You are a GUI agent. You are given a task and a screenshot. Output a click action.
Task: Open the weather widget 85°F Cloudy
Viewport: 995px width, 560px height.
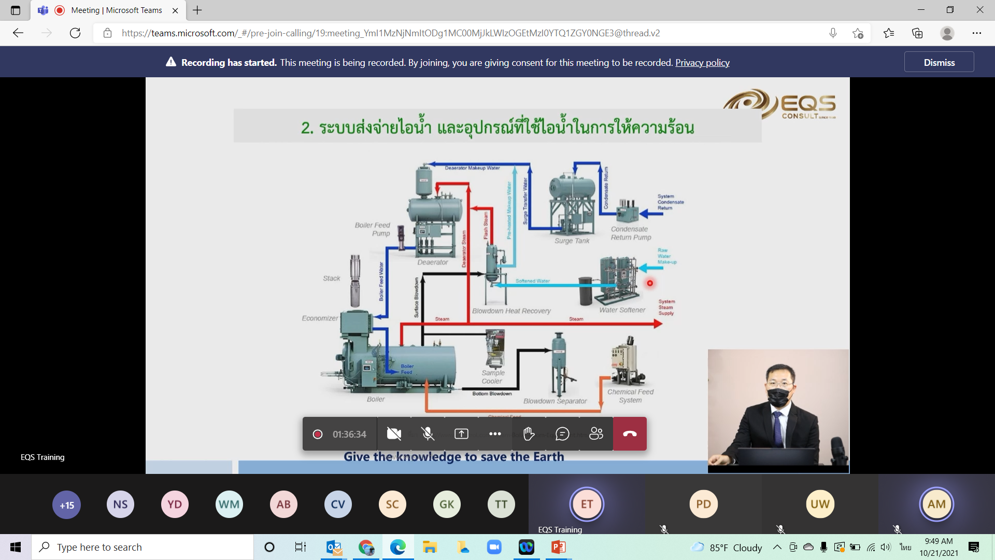[x=727, y=547]
